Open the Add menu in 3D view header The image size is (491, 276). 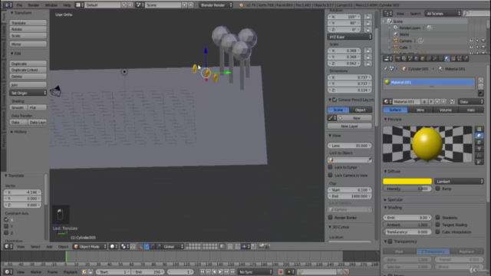coord(49,247)
